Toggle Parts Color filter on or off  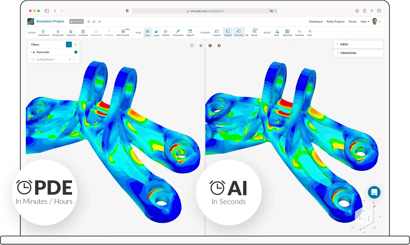point(76,52)
